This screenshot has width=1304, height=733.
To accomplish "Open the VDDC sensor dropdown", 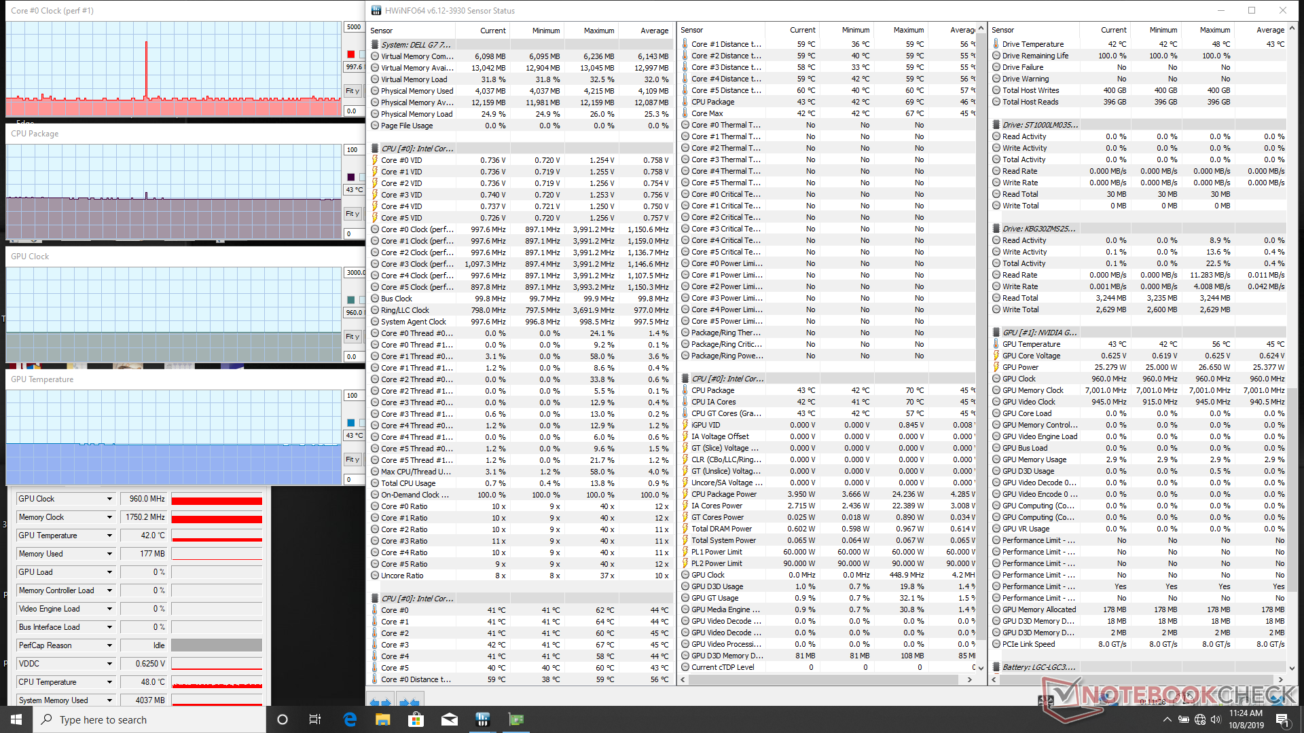I will tap(109, 664).
